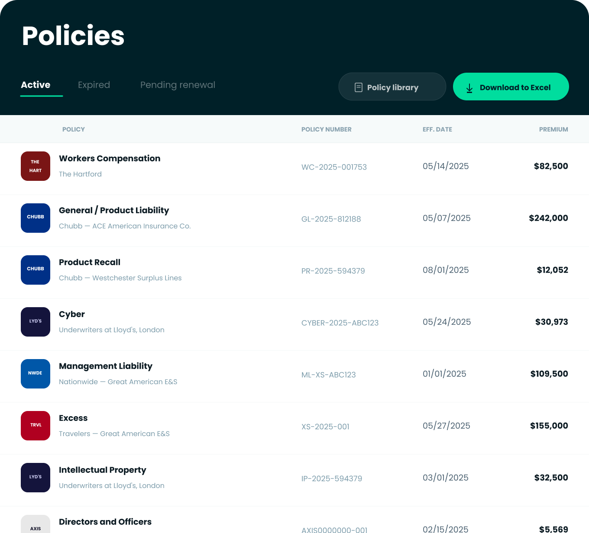Open the Management Liability policy

(x=106, y=366)
